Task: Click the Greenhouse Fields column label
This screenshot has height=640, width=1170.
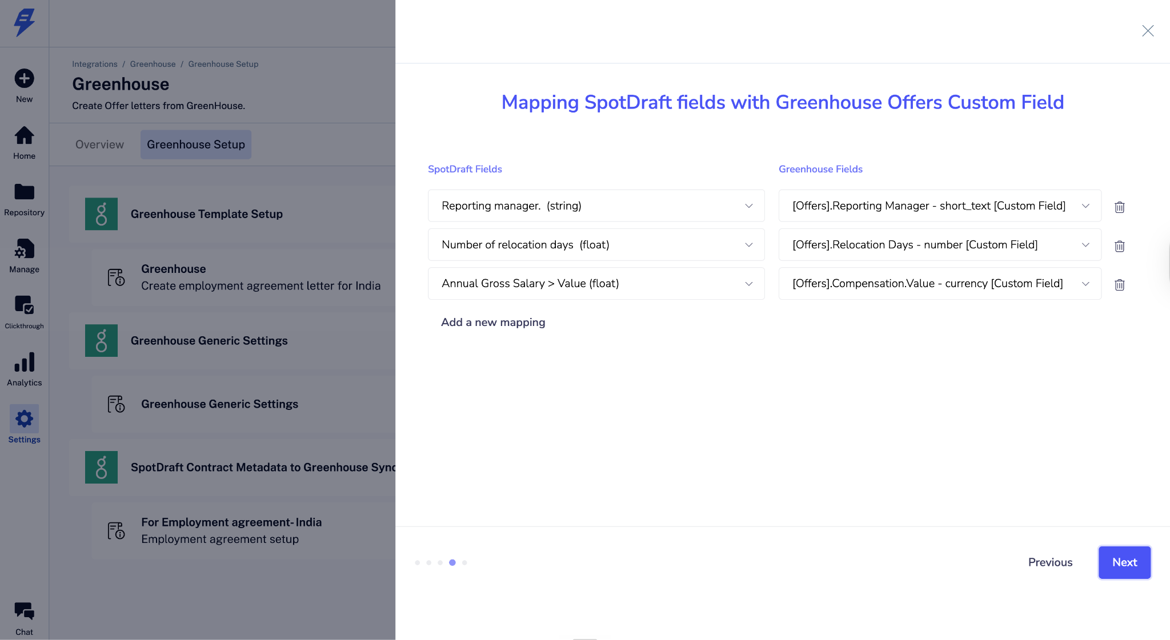Action: coord(820,169)
